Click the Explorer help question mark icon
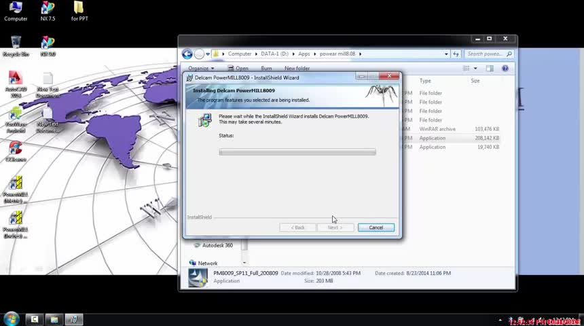 click(x=505, y=68)
